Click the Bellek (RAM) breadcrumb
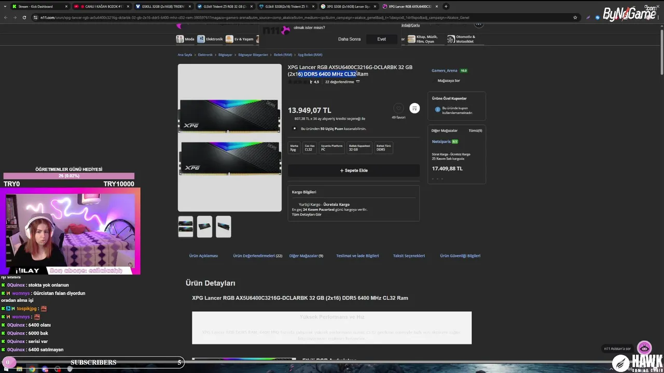The image size is (664, 373). (283, 54)
